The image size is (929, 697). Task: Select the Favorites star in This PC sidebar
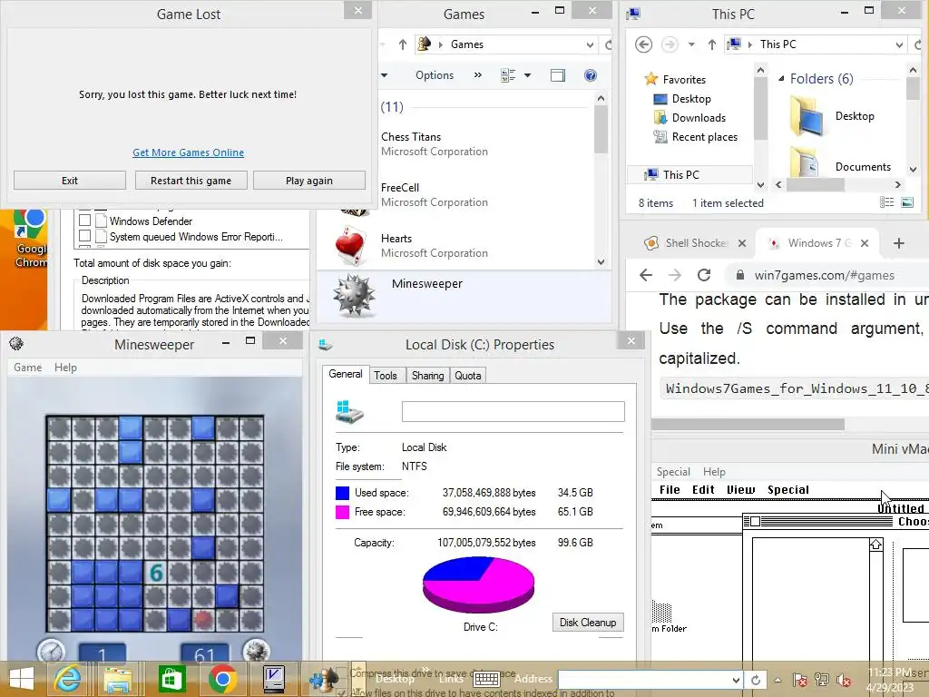(x=651, y=79)
